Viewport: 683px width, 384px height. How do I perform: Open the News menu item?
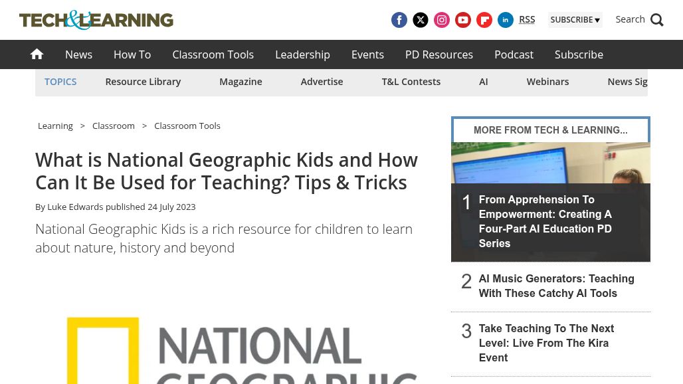point(78,54)
